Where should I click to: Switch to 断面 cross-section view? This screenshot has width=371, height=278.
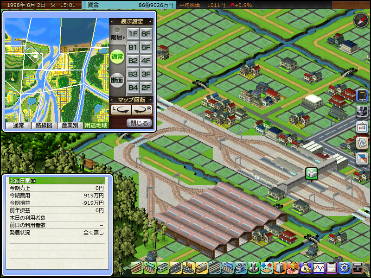[x=117, y=80]
